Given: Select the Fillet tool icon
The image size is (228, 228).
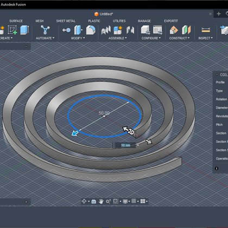Looking at the screenshot, I should (91, 30).
